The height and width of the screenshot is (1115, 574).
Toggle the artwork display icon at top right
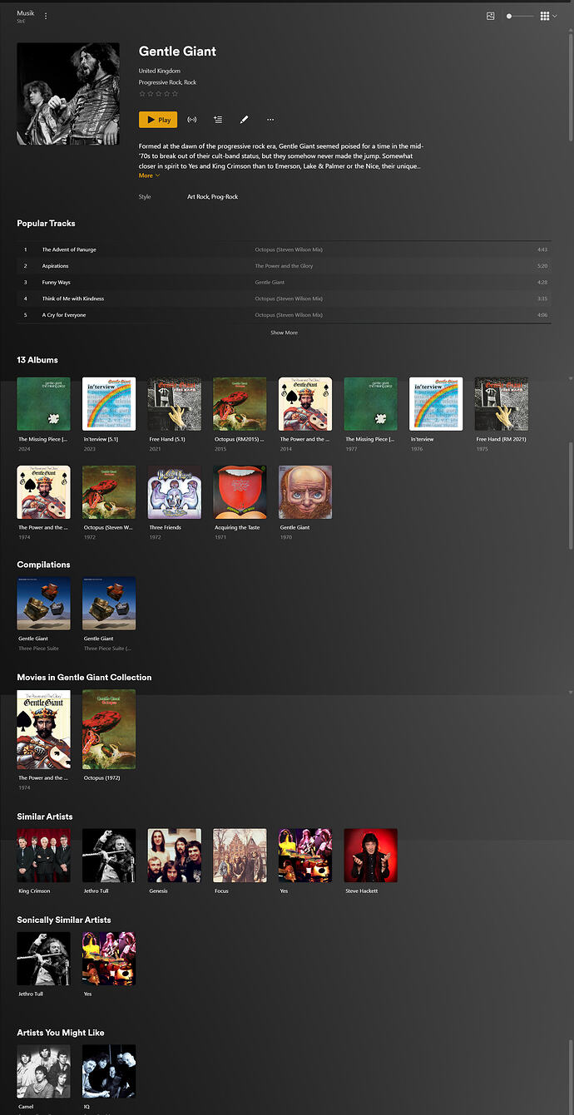point(491,16)
